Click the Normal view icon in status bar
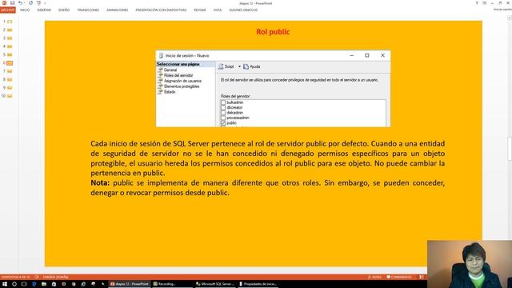This screenshot has width=512, height=288. (x=422, y=278)
